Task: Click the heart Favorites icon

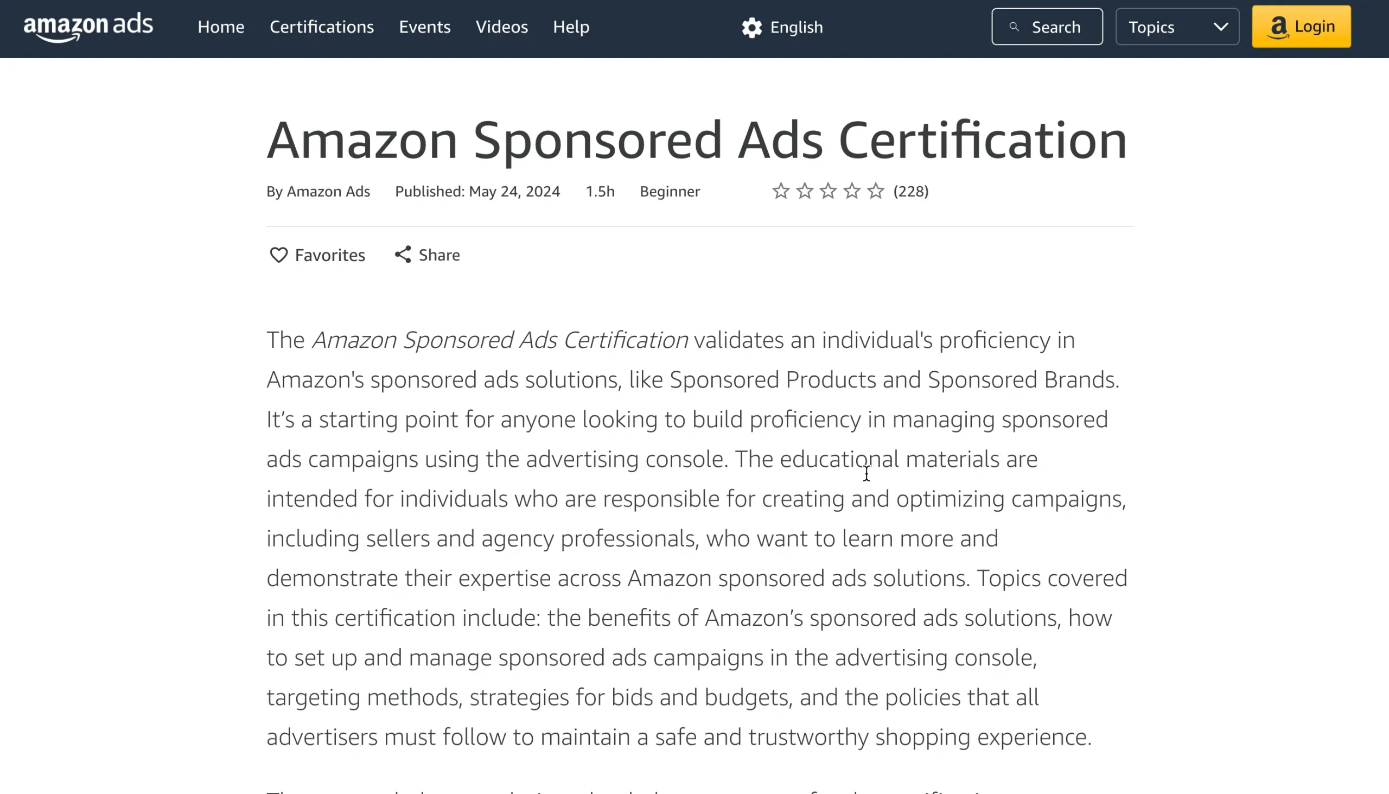Action: coord(278,255)
